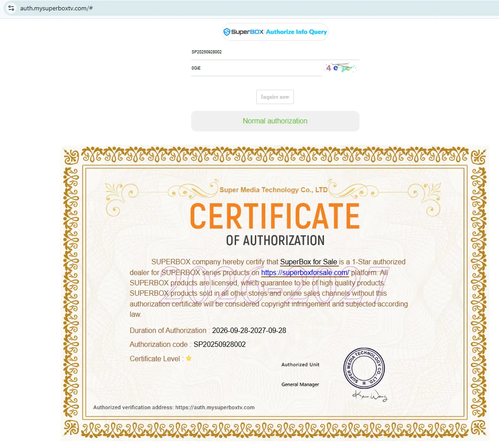Open the https://superboxforsale.com/ link

coord(305,273)
